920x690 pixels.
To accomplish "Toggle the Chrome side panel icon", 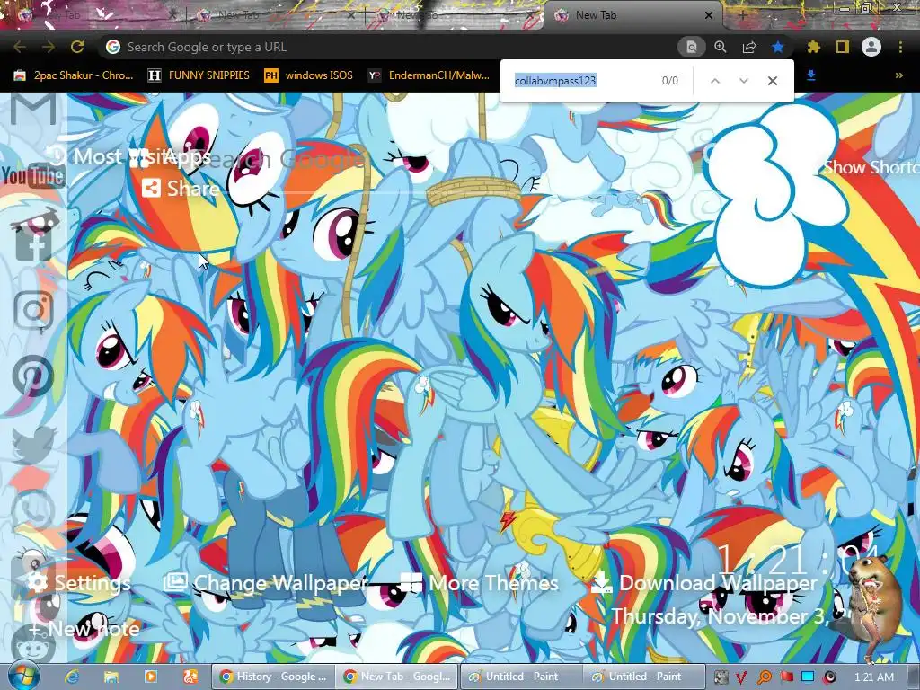I will (x=843, y=47).
